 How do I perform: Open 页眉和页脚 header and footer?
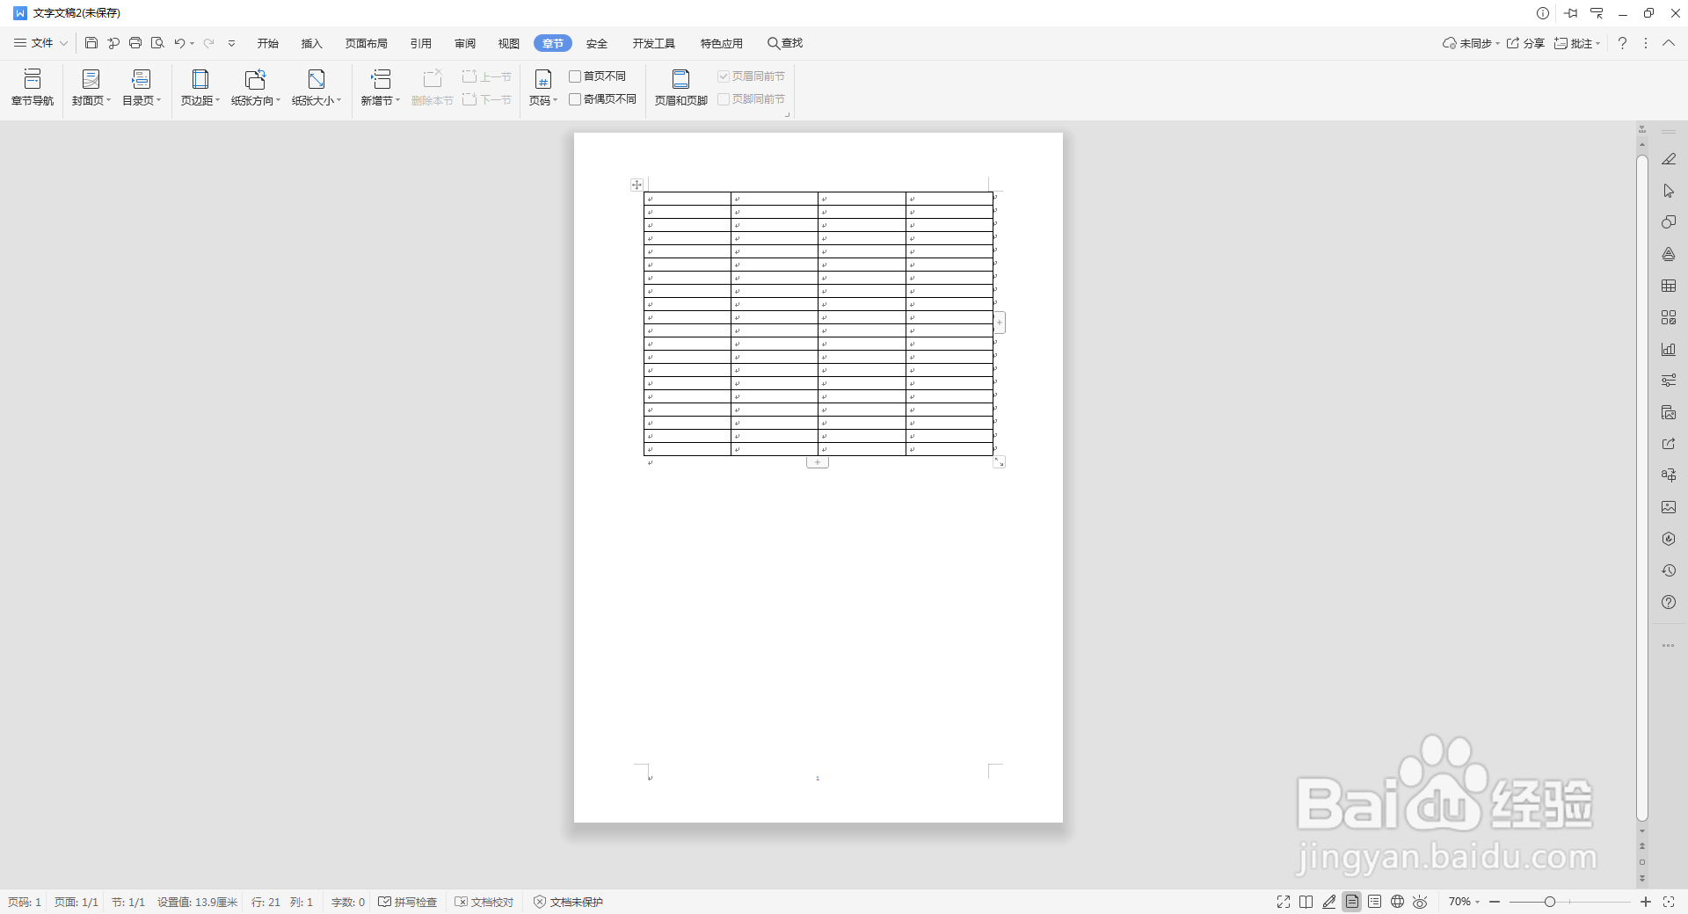coord(680,88)
